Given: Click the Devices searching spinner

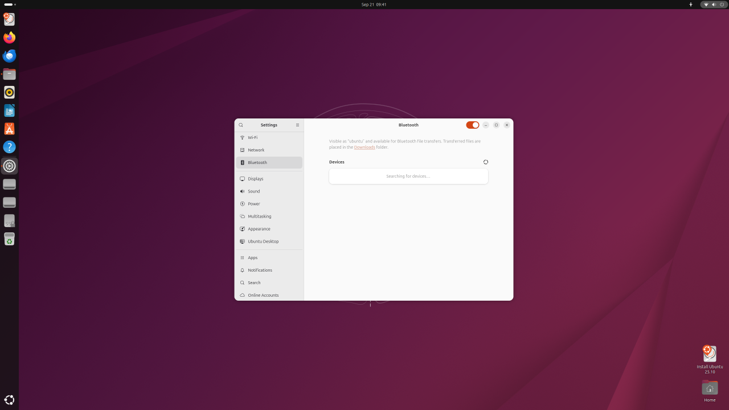Looking at the screenshot, I should (x=486, y=162).
